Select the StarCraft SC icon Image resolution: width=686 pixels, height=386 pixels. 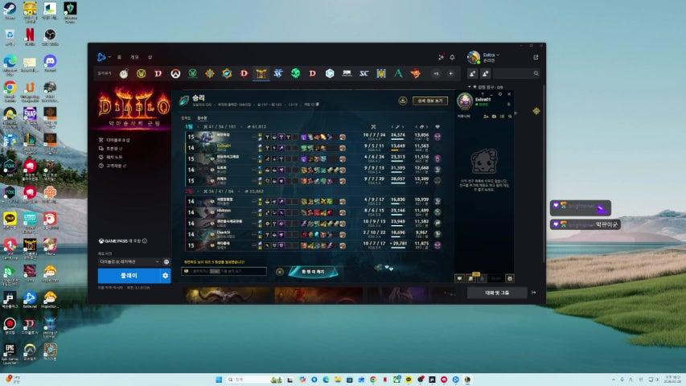pos(364,73)
